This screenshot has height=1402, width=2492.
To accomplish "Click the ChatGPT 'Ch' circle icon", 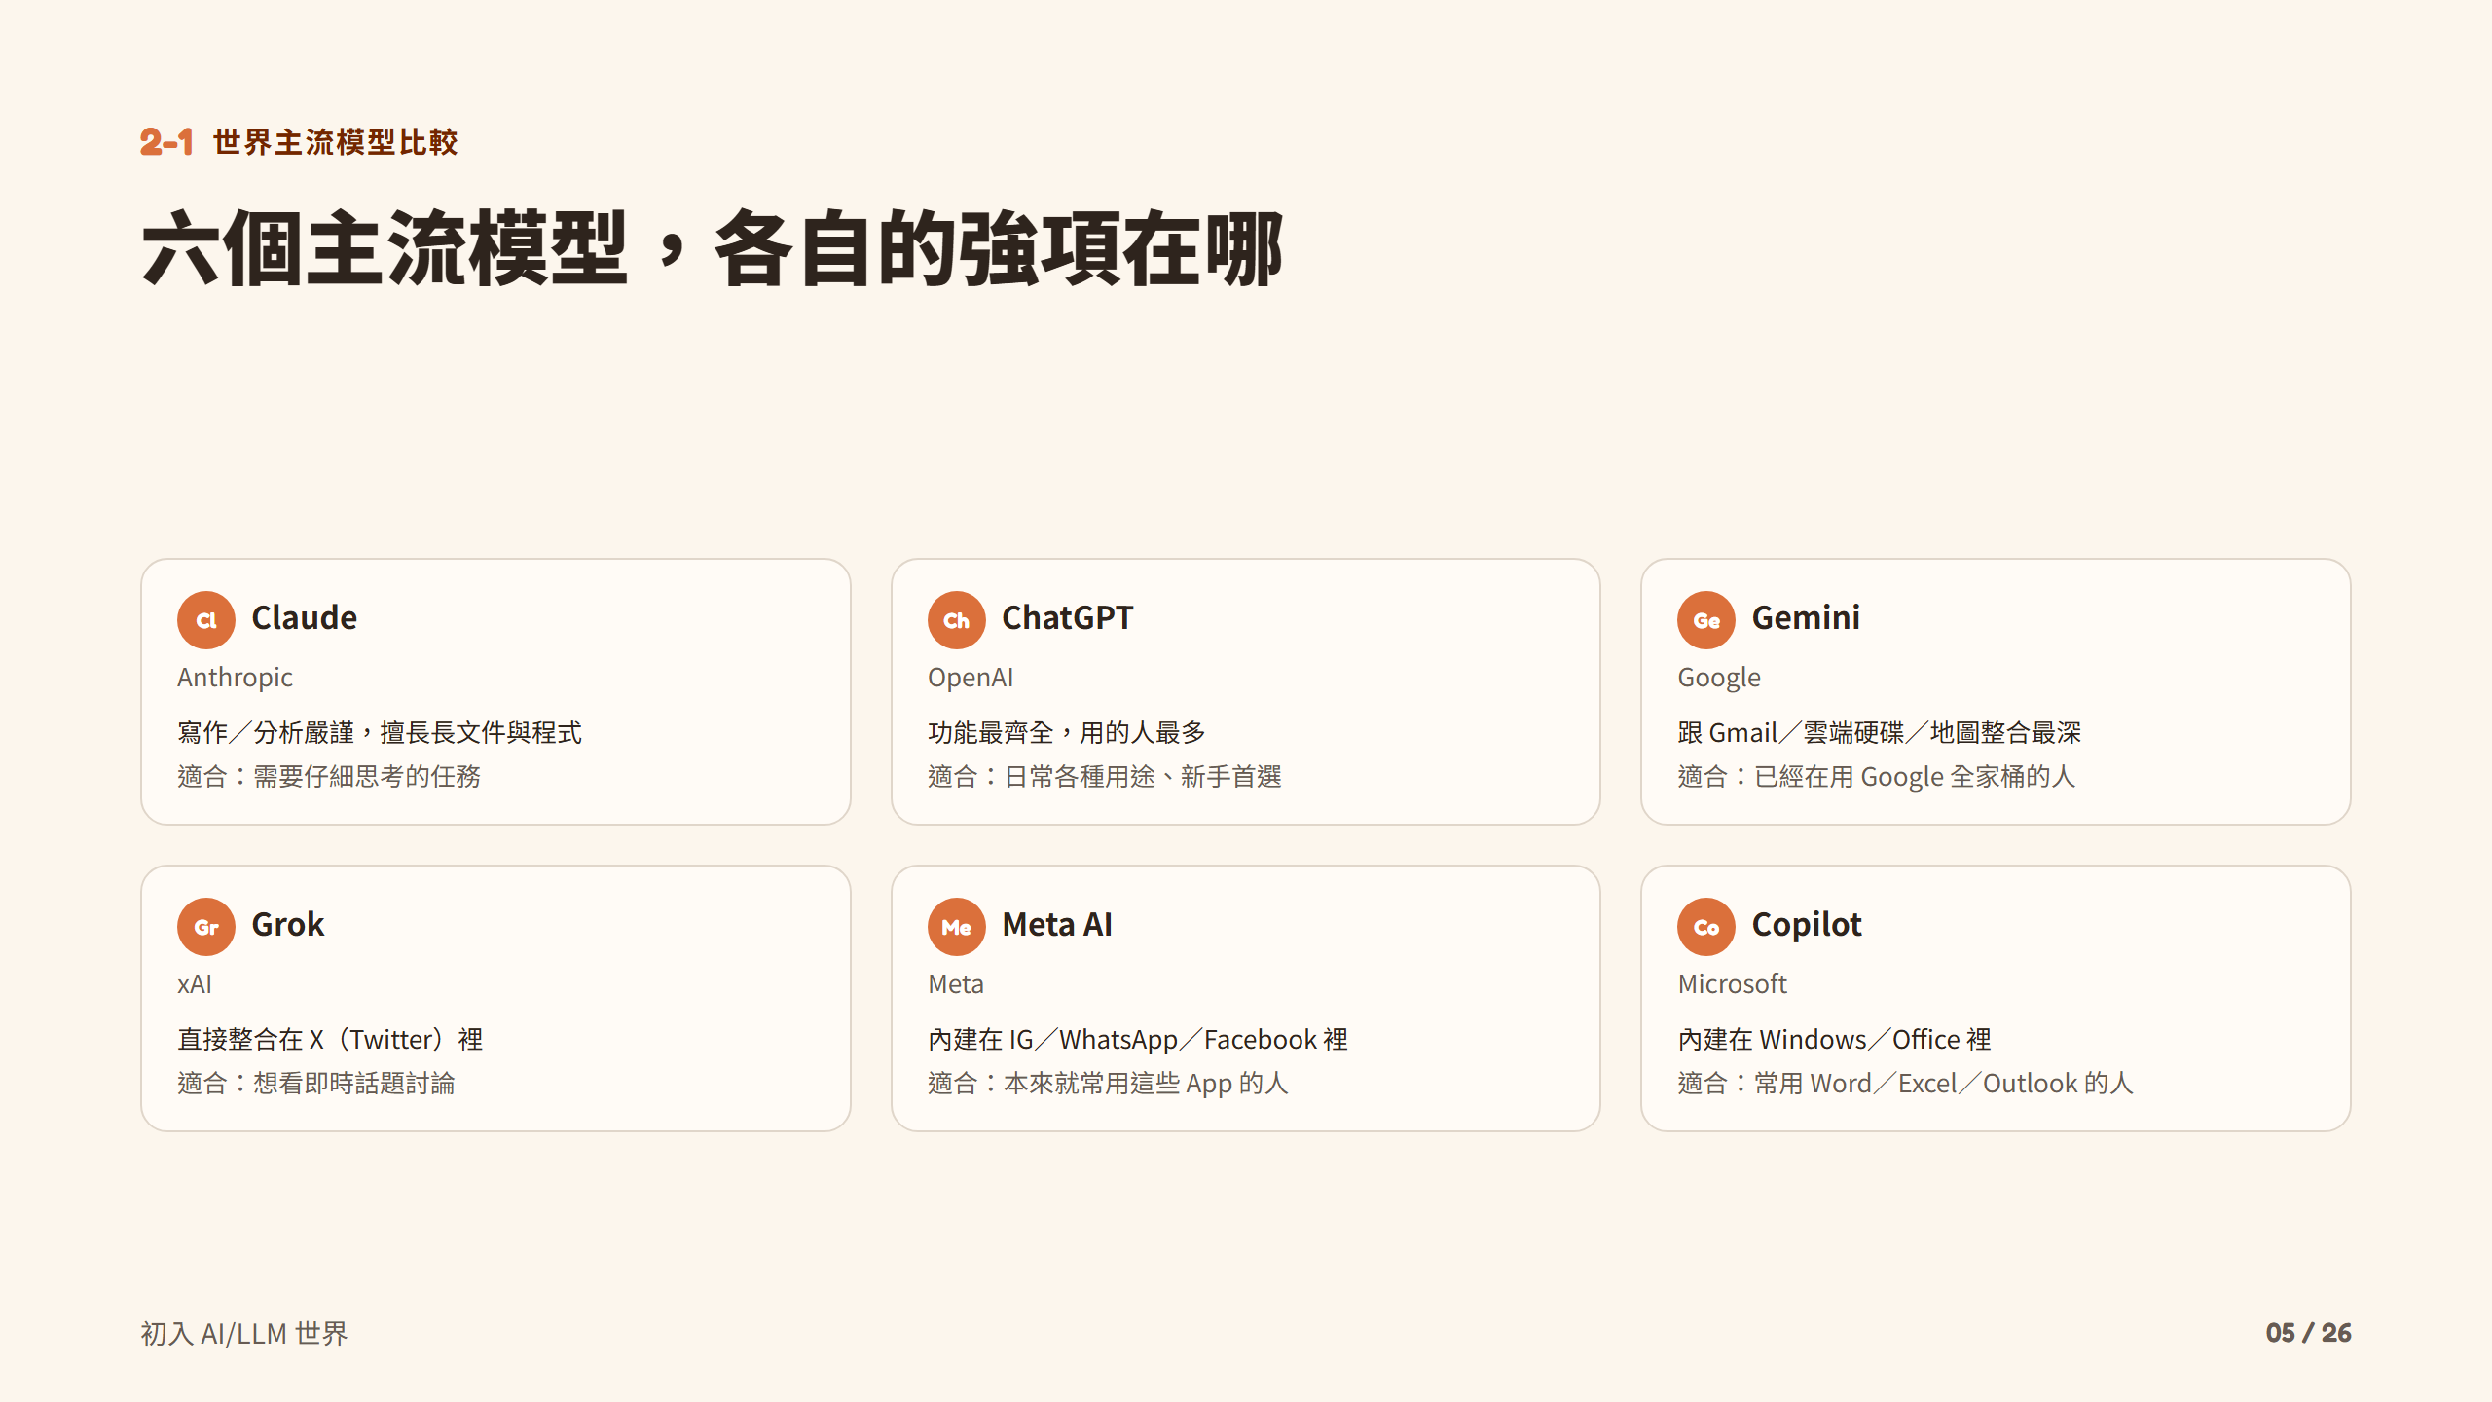I will [957, 620].
